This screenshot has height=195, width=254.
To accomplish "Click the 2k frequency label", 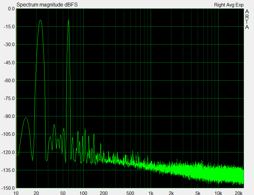I will tap(171, 193).
